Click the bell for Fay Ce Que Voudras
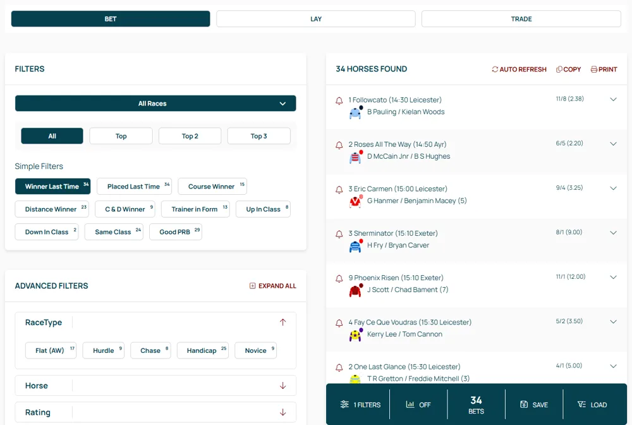The width and height of the screenshot is (632, 425). [x=339, y=323]
